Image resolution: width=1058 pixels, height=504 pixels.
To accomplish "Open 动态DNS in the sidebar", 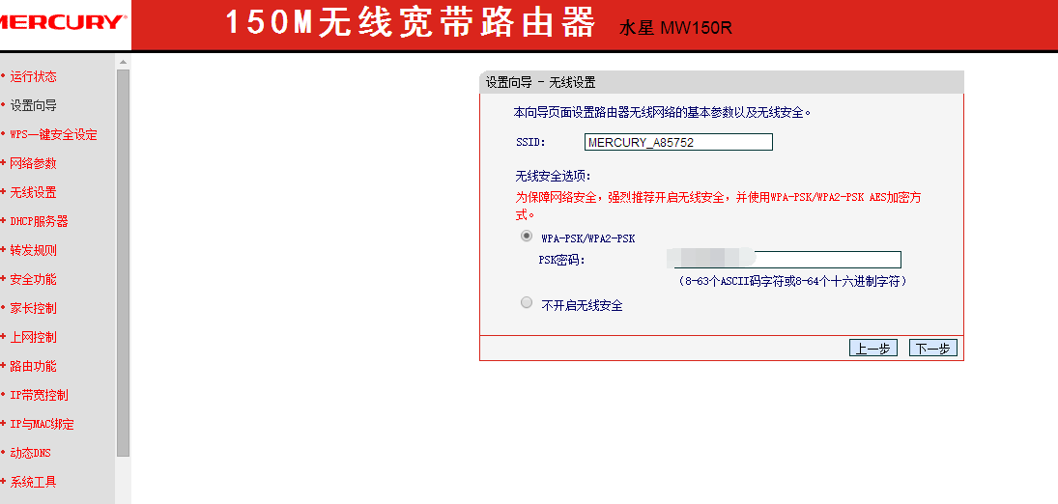I will click(x=30, y=454).
